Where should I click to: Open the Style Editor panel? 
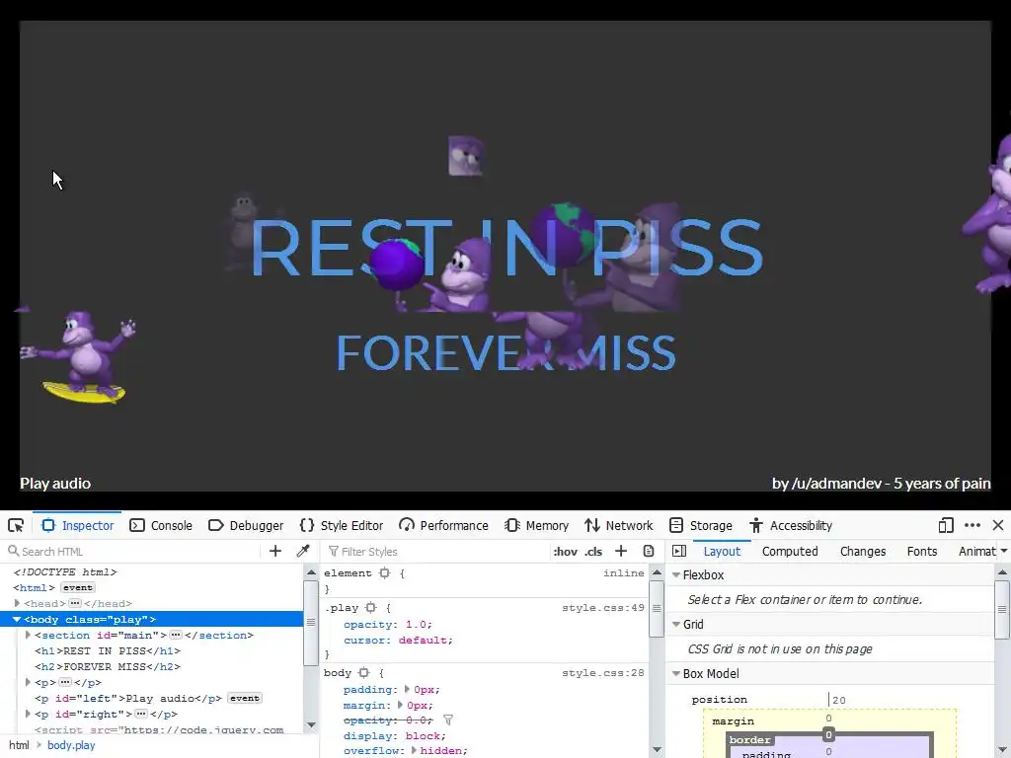(x=342, y=525)
